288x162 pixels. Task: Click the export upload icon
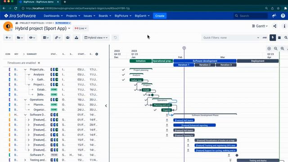[76, 38]
